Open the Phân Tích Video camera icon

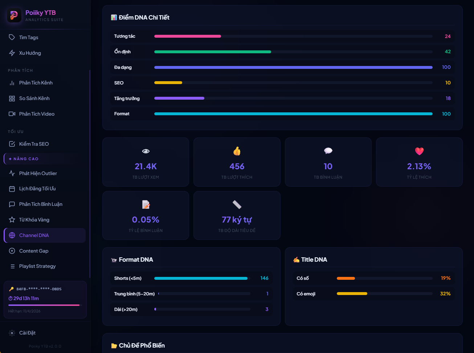(x=12, y=114)
